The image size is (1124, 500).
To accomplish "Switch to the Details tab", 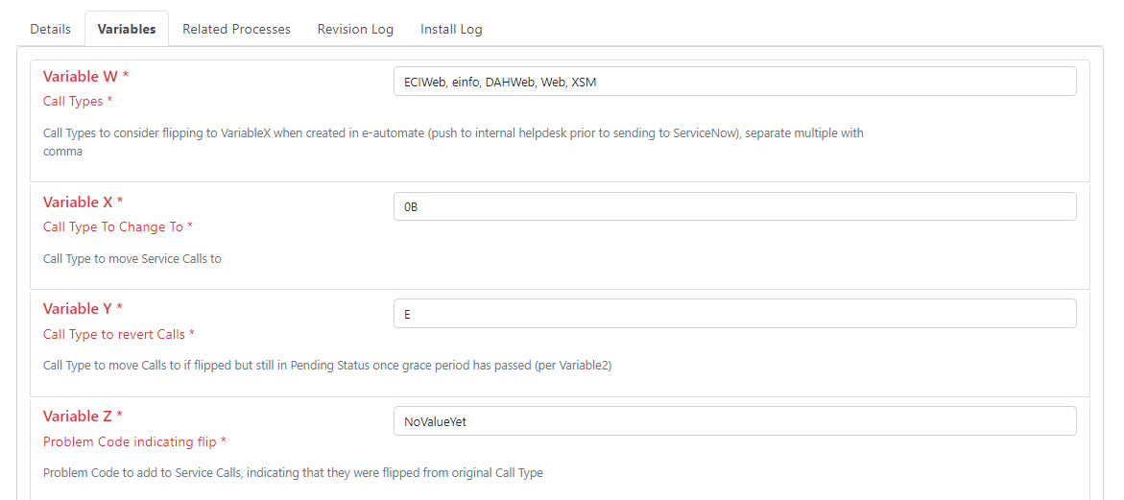I will [x=50, y=30].
